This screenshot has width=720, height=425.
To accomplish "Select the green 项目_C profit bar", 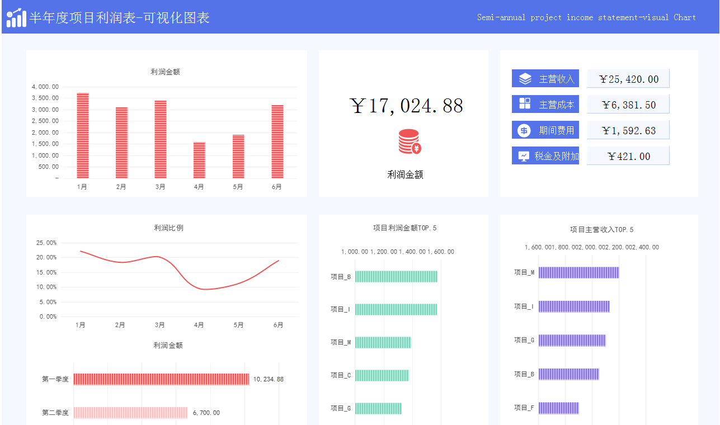I will [382, 375].
